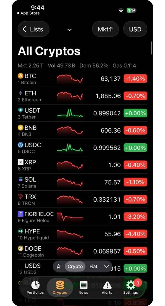This screenshot has width=165, height=306.
Task: Open the list title dropdown chevron
Action: (69, 30)
